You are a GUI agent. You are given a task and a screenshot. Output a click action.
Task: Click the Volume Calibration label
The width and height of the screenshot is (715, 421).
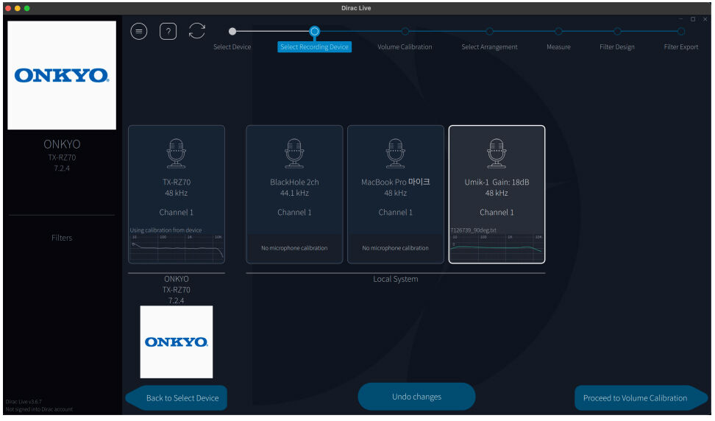coord(405,47)
